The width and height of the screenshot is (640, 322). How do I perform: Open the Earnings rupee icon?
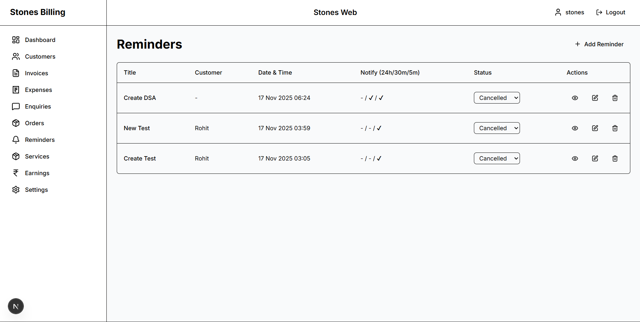(16, 173)
